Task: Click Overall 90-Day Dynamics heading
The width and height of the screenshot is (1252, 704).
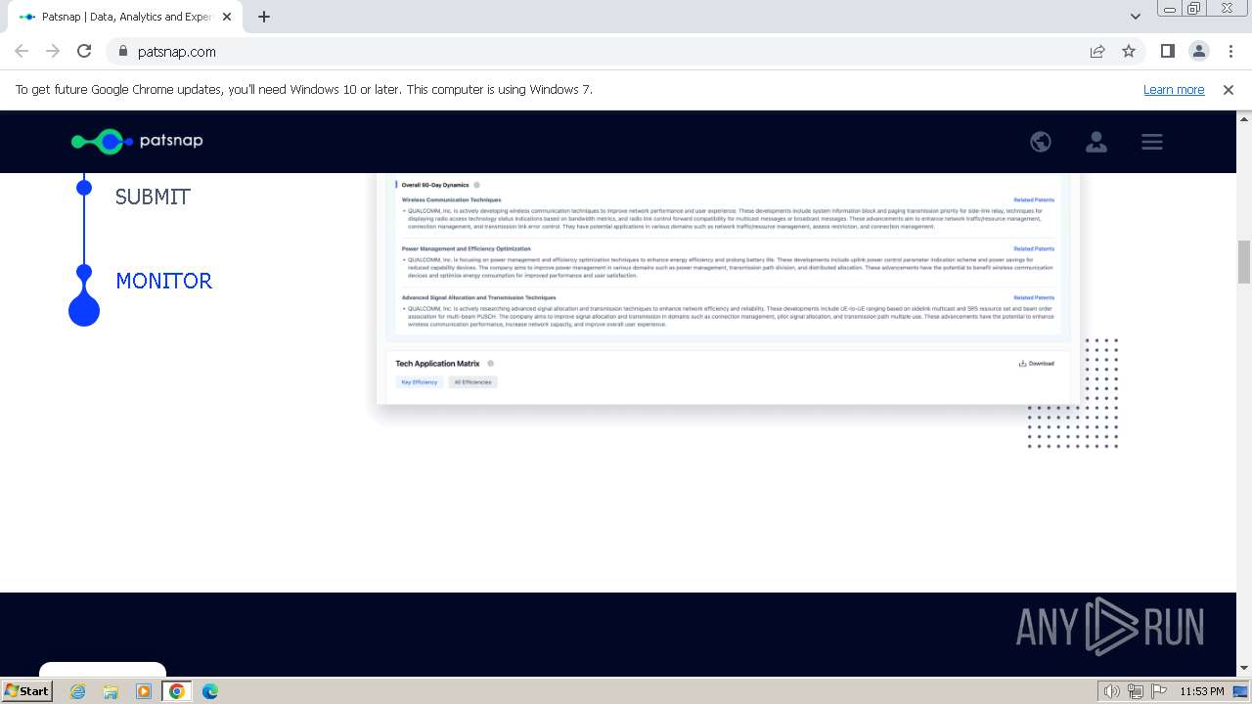Action: pos(435,185)
